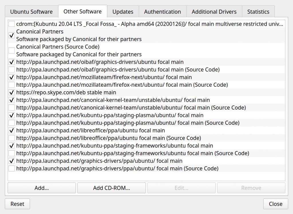Image resolution: width=293 pixels, height=214 pixels.
Task: Disable the Skype repo checkbox
Action: (x=12, y=92)
